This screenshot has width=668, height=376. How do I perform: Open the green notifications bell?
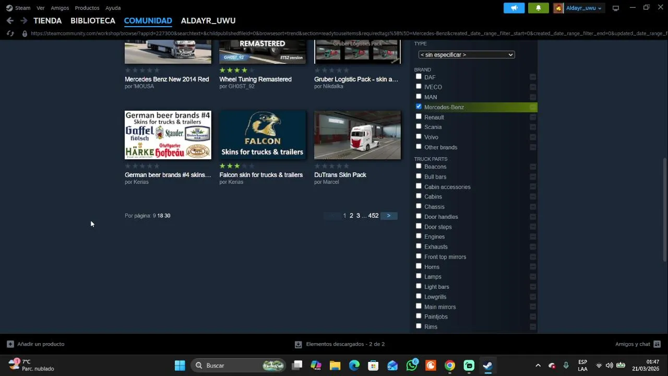pyautogui.click(x=539, y=8)
